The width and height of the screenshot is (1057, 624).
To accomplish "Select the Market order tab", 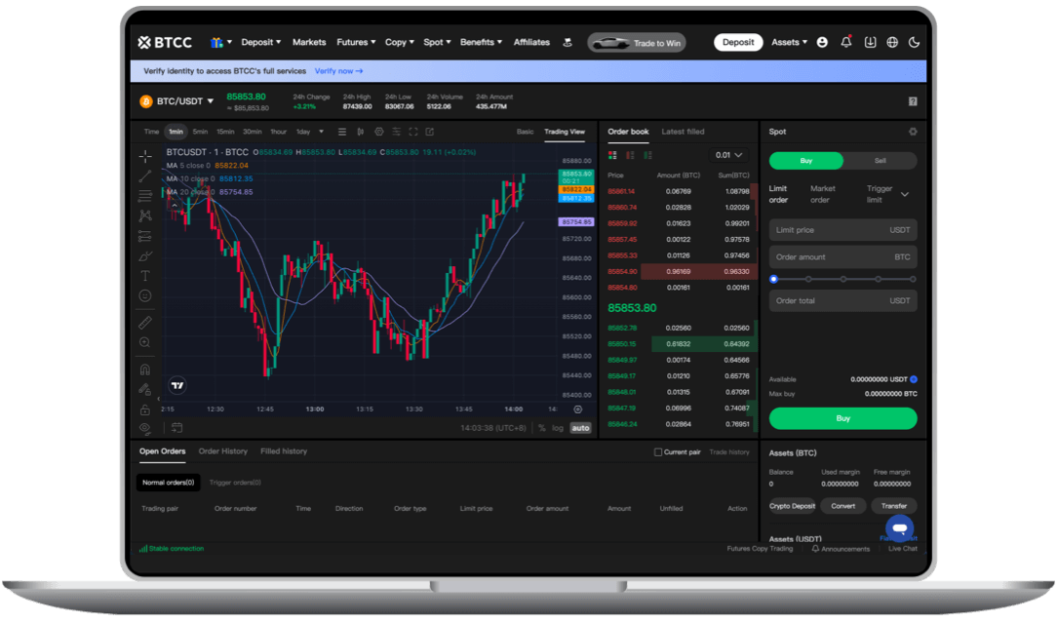I will (x=822, y=194).
